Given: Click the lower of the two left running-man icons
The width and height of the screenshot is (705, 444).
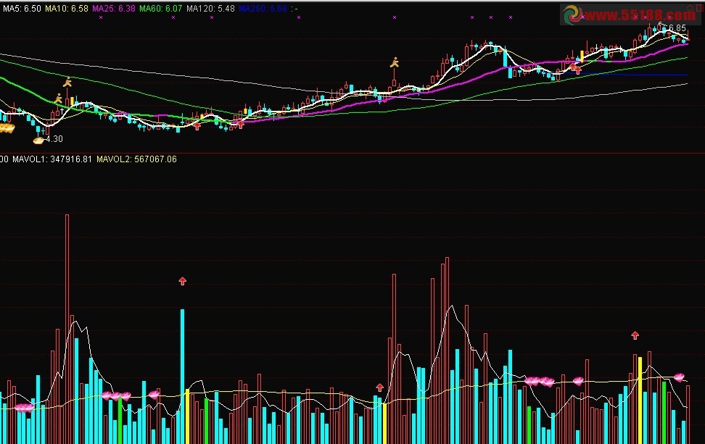Looking at the screenshot, I should (x=59, y=99).
